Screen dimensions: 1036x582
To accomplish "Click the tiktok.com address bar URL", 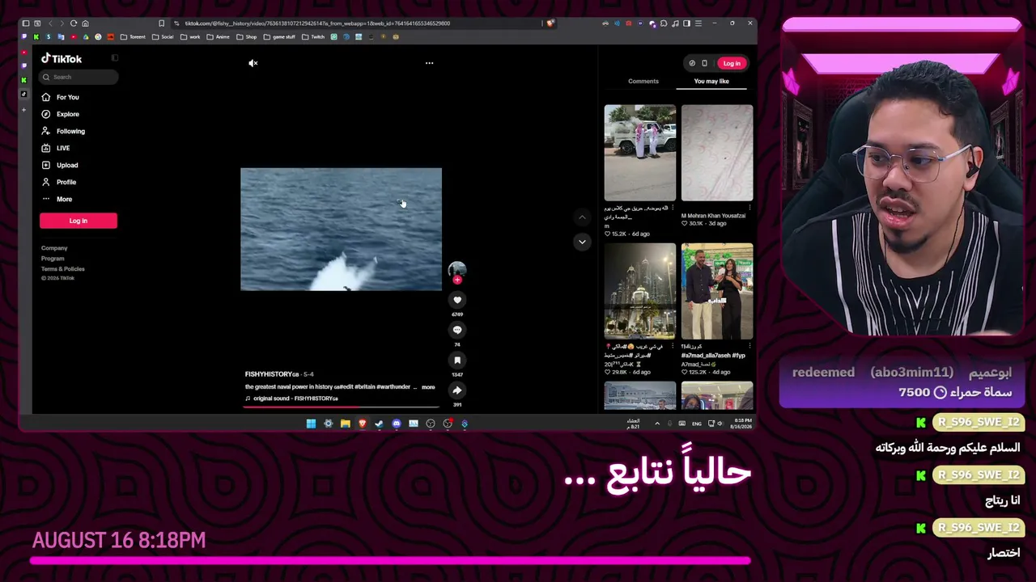I will point(317,23).
